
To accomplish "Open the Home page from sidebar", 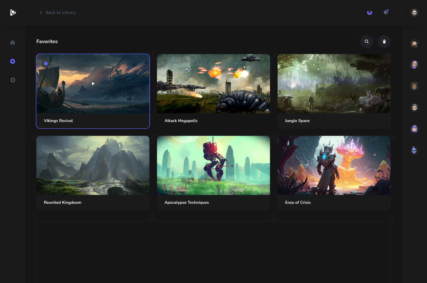I will coord(13,43).
